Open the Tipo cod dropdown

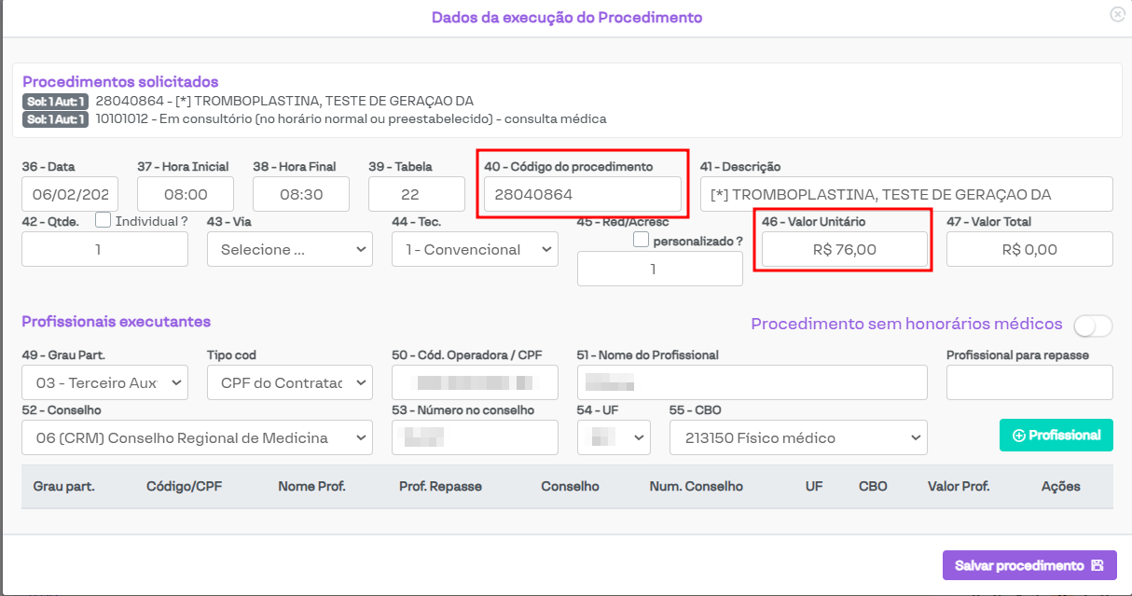click(x=289, y=382)
